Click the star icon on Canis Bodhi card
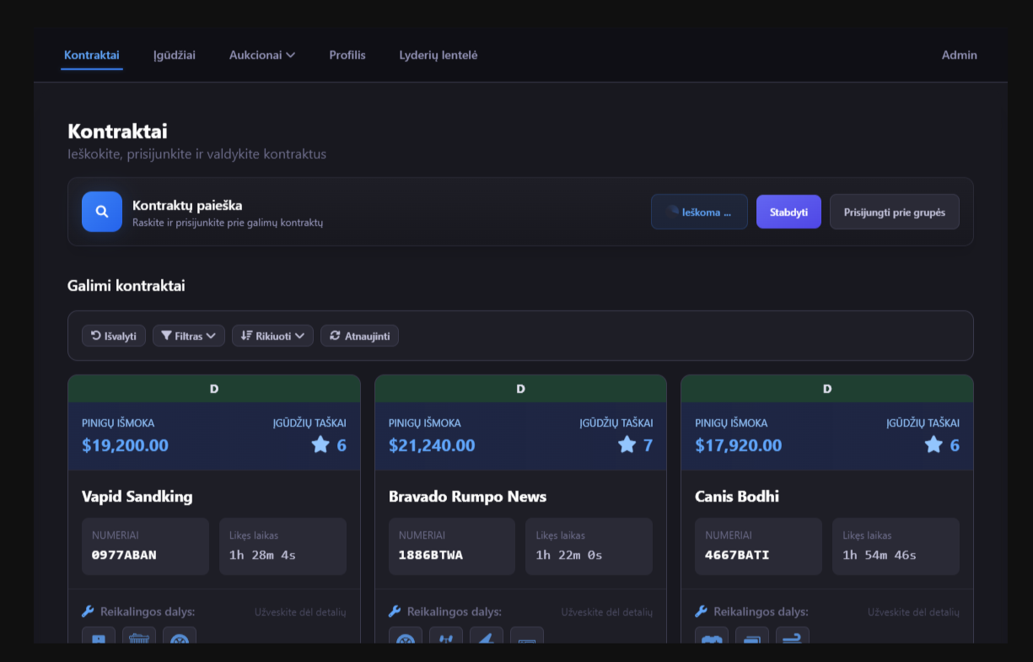 (933, 444)
